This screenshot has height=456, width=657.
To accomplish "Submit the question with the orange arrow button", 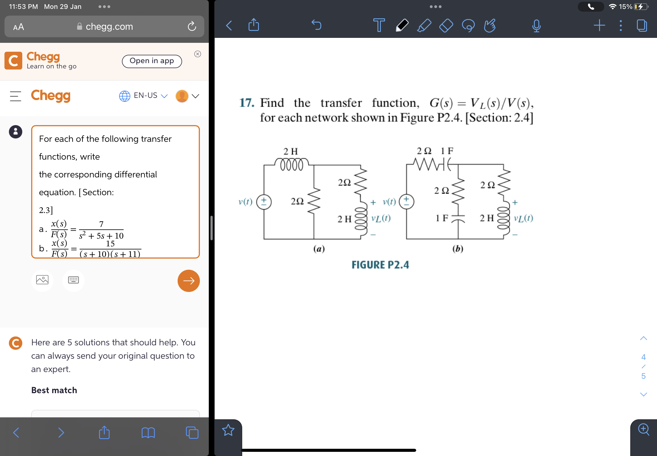I will [x=188, y=281].
